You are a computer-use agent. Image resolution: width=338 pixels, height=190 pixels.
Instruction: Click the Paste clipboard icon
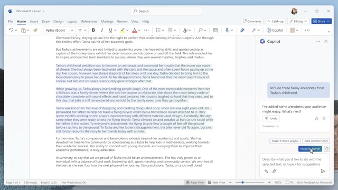point(23,31)
